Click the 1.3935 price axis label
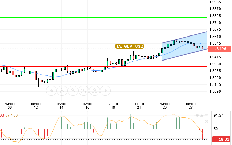 click(x=215, y=2)
